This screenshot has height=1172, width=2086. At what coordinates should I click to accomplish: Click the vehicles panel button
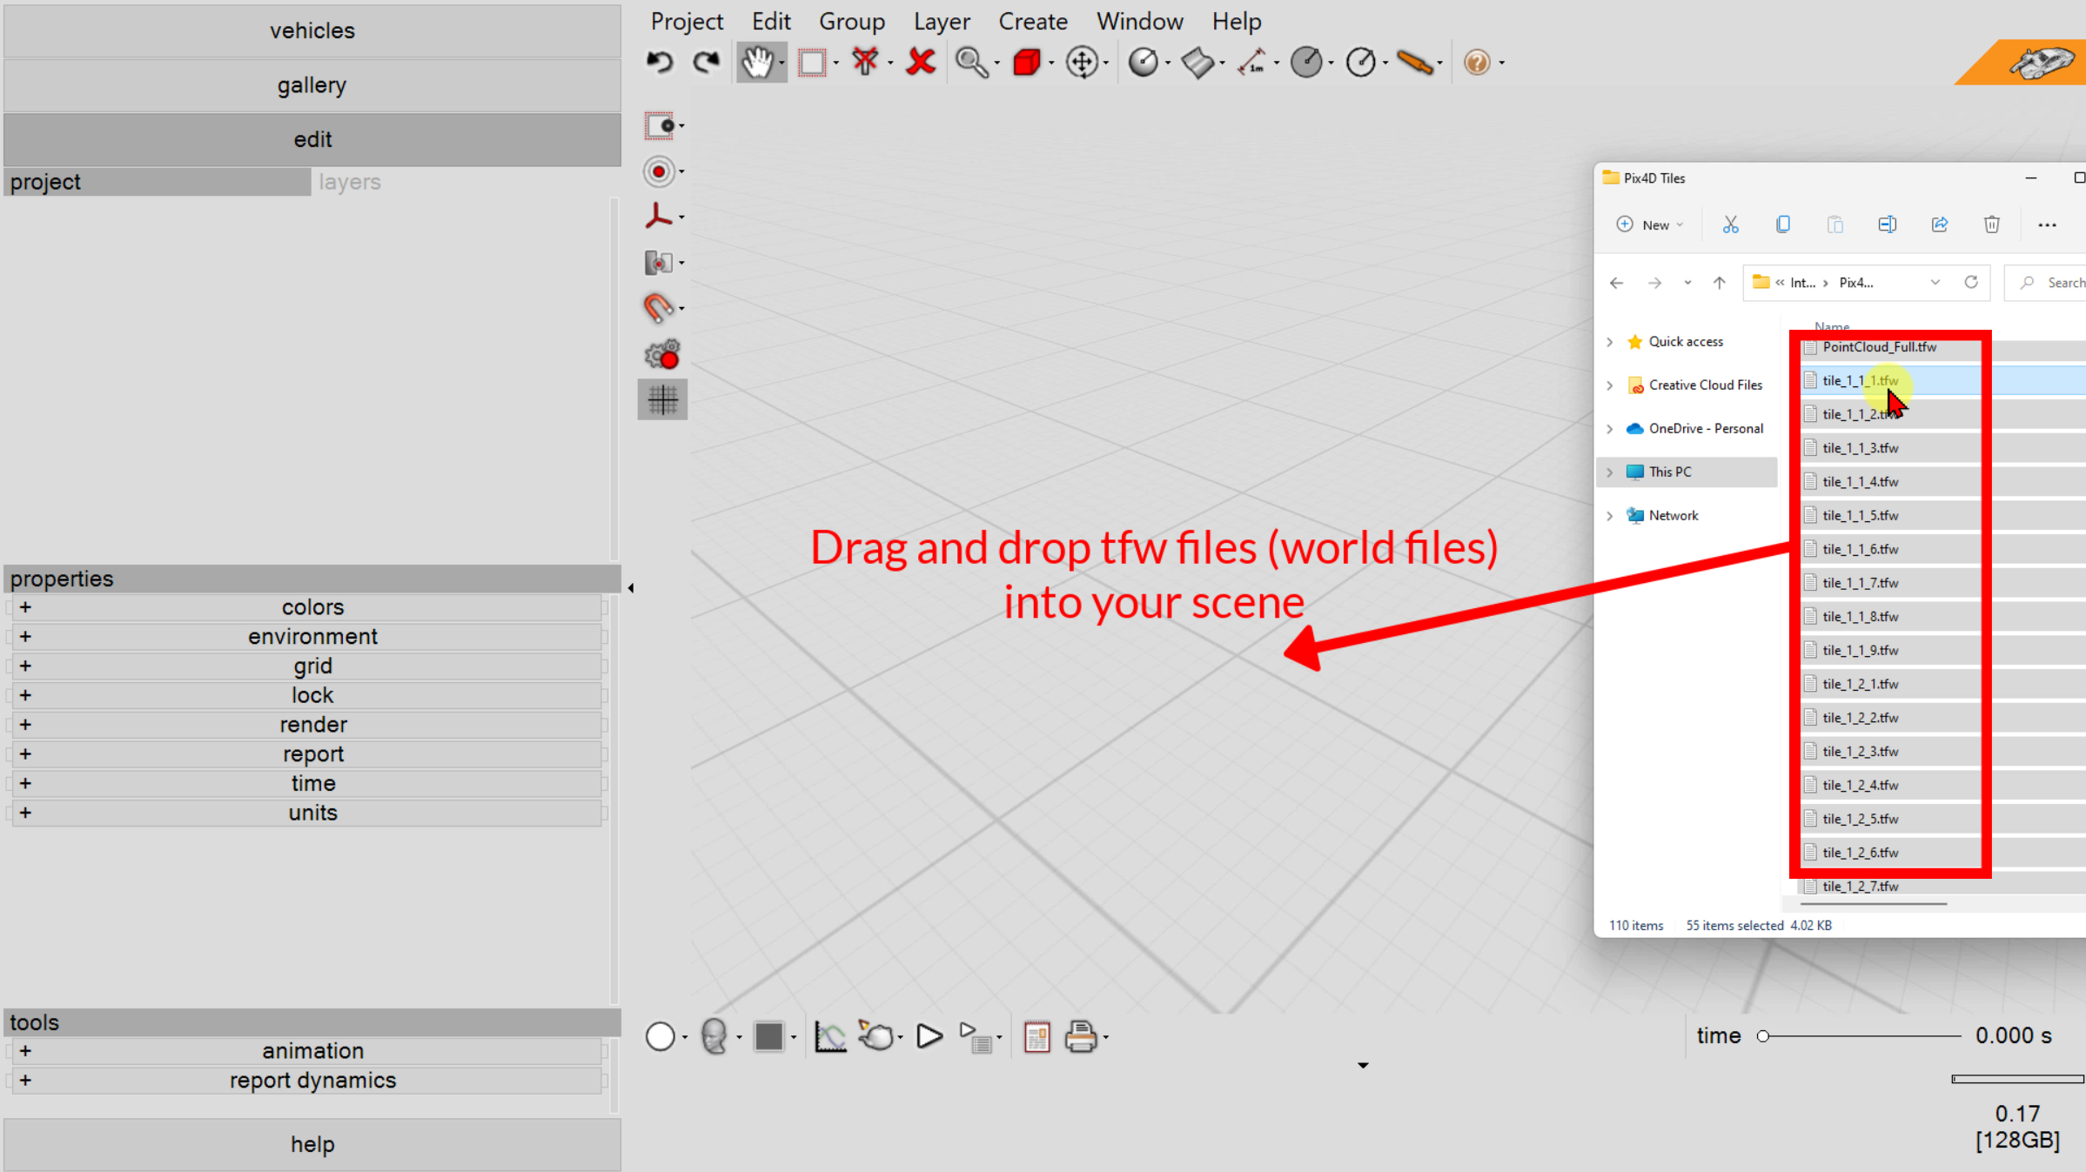[312, 30]
